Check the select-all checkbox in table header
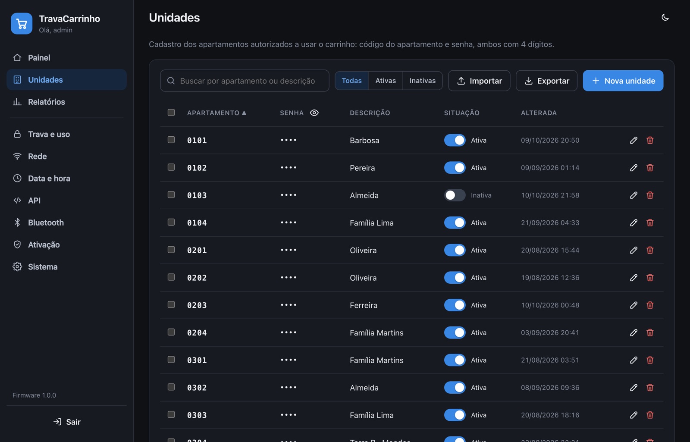The image size is (690, 442). point(171,113)
